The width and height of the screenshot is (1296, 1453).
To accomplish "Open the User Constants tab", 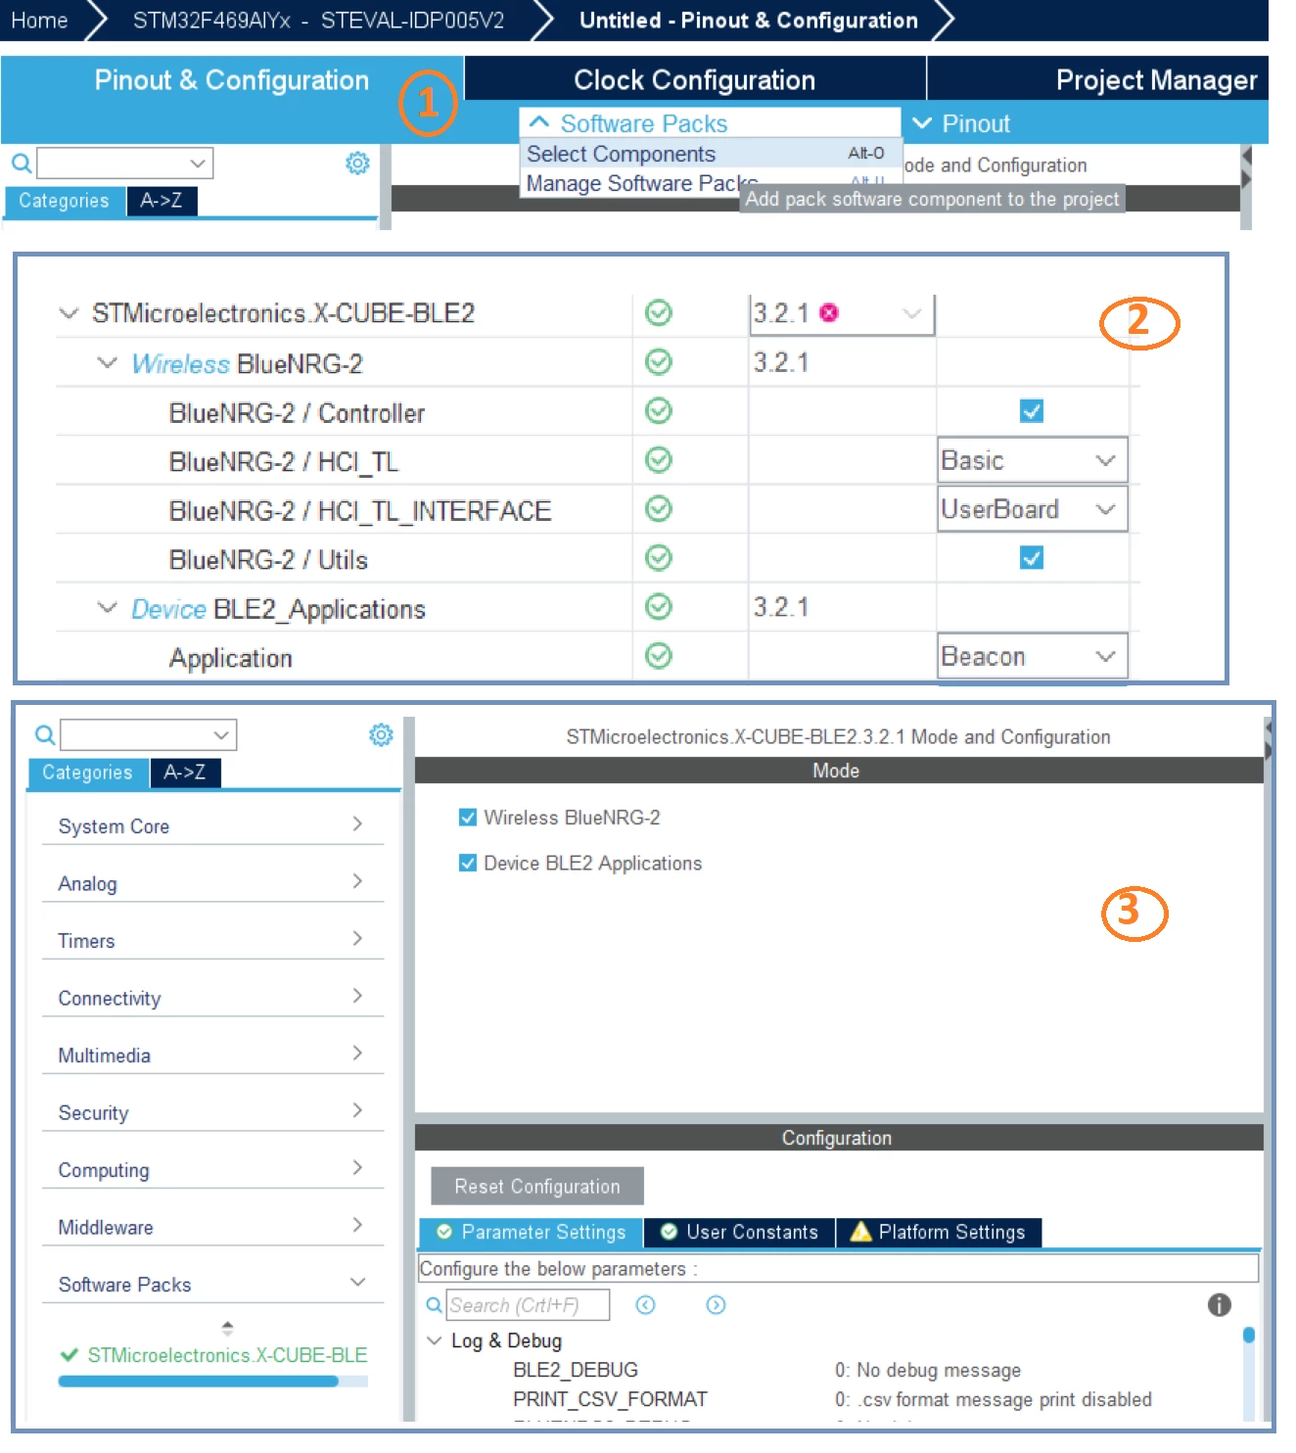I will pos(739,1232).
